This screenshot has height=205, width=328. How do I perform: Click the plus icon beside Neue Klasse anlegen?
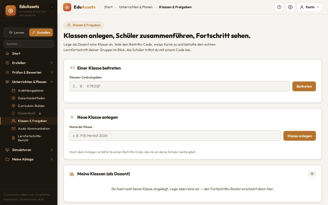pyautogui.click(x=72, y=117)
